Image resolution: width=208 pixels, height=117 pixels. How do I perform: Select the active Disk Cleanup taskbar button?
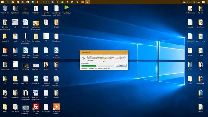tap(87, 2)
